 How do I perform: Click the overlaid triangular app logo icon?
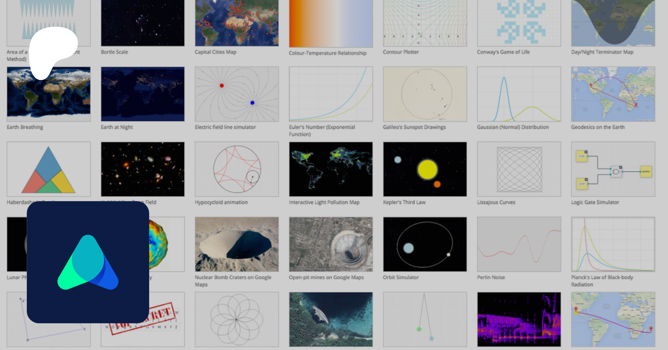[88, 262]
